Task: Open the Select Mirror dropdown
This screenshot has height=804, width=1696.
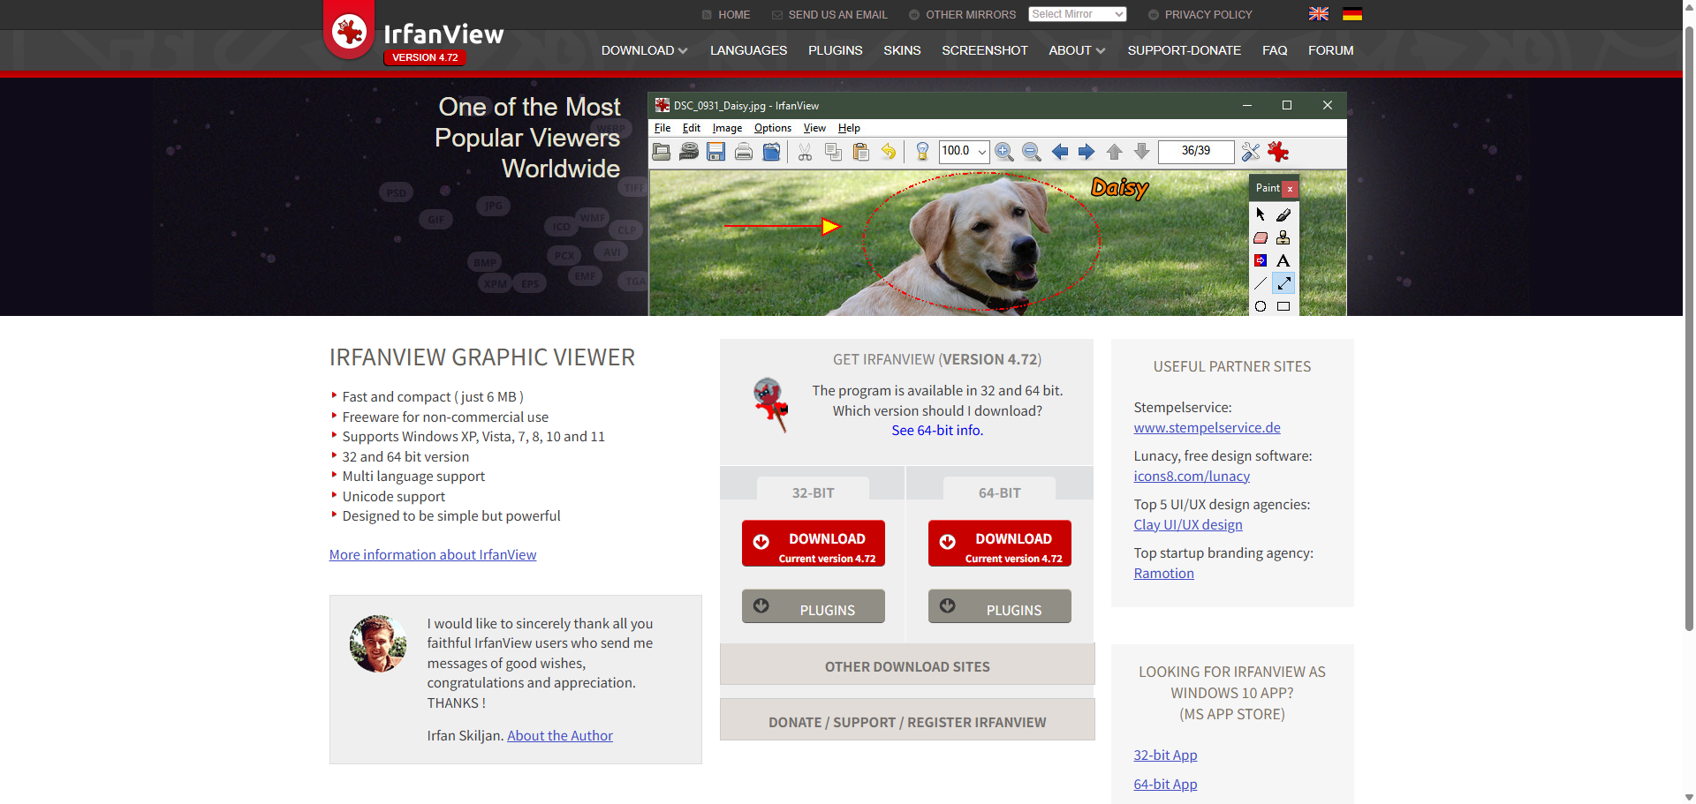Action: point(1078,14)
